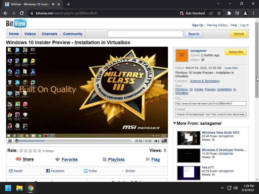The width and height of the screenshot is (259, 194).
Task: Reload the BitView page
Action: point(22,13)
